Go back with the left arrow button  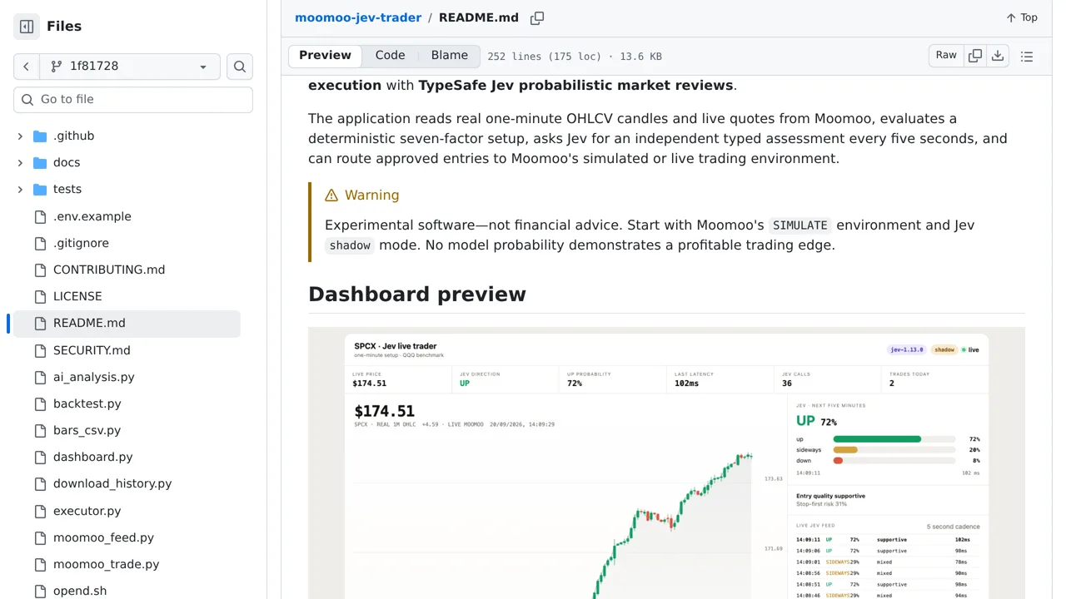point(27,67)
